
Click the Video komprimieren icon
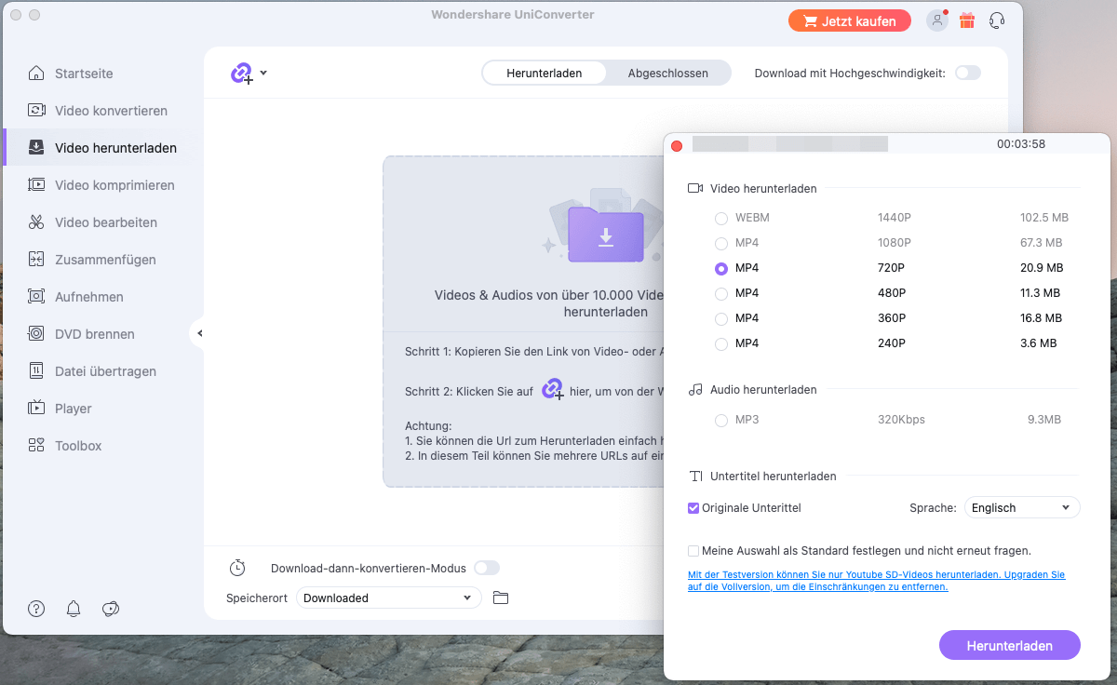[36, 185]
